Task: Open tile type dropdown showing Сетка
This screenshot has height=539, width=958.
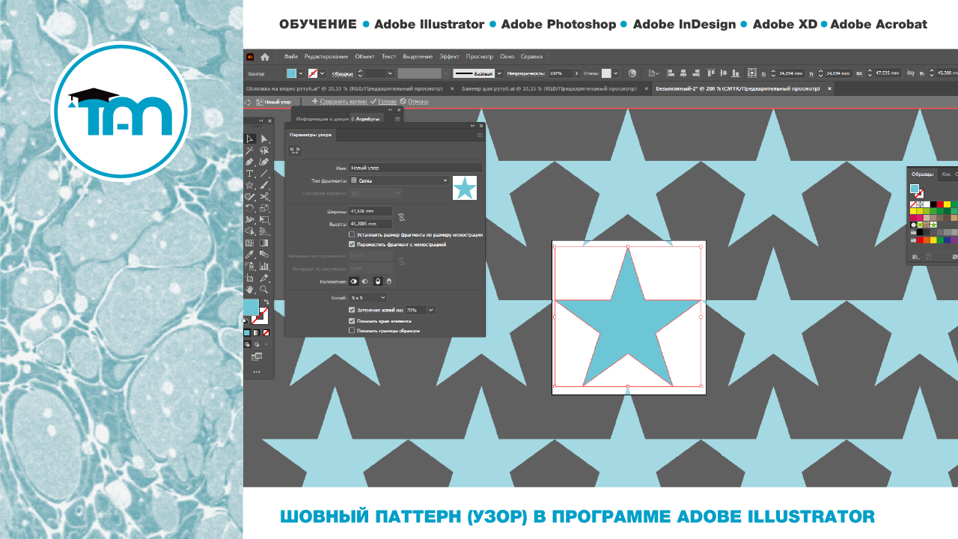Action: tap(400, 180)
